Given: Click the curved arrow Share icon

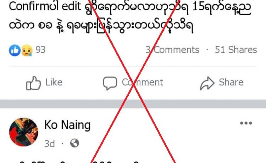Looking at the screenshot, I should tap(207, 83).
